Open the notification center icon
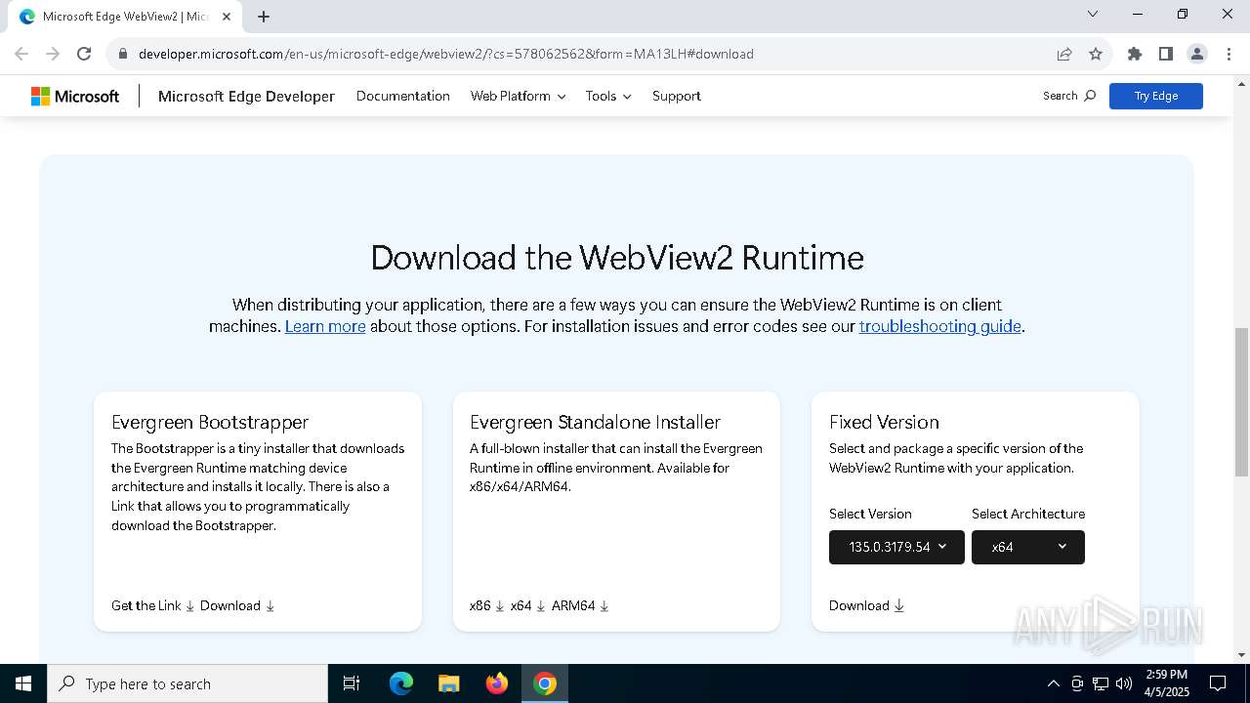This screenshot has width=1250, height=703. coord(1218,683)
